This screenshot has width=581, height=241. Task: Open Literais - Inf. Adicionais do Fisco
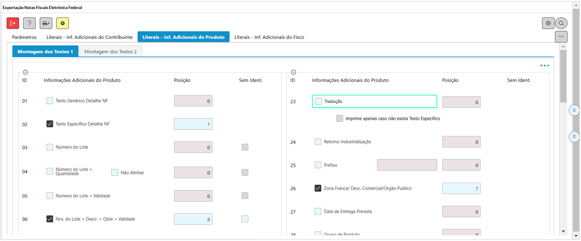(x=269, y=37)
